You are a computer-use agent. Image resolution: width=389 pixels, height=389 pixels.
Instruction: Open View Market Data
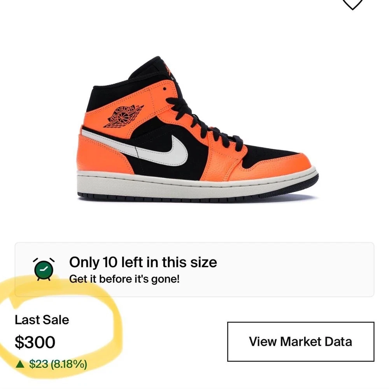coord(300,342)
